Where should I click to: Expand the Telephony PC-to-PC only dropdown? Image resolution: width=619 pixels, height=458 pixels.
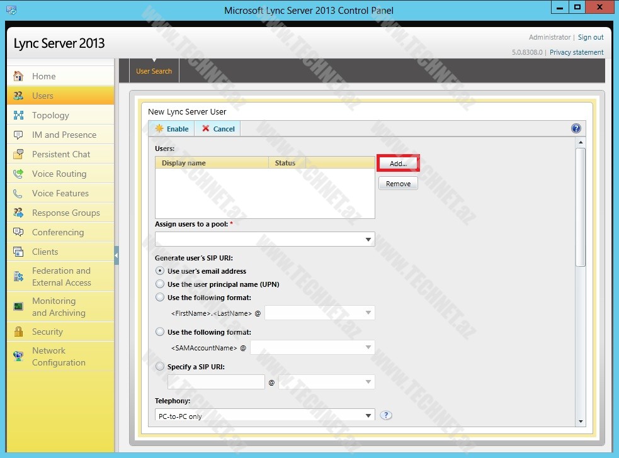pyautogui.click(x=368, y=416)
